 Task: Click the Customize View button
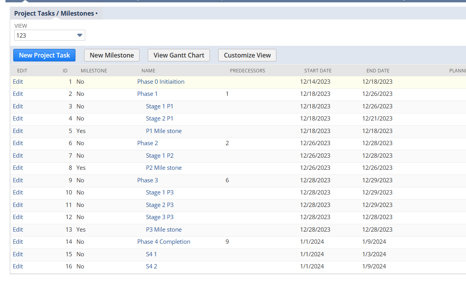click(x=247, y=55)
